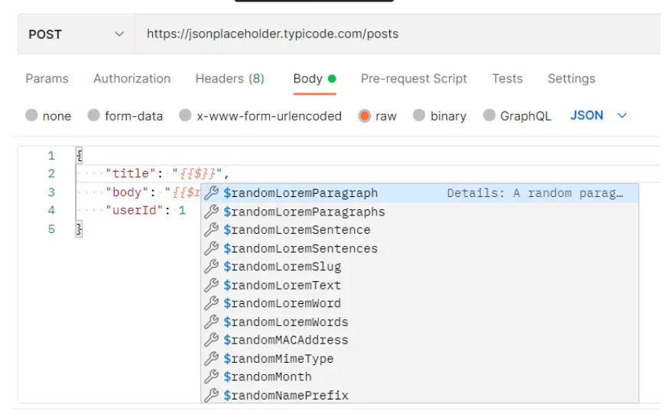Screen dimensions: 669x417
Task: Click the opening brace on line 1
Action: click(x=79, y=156)
